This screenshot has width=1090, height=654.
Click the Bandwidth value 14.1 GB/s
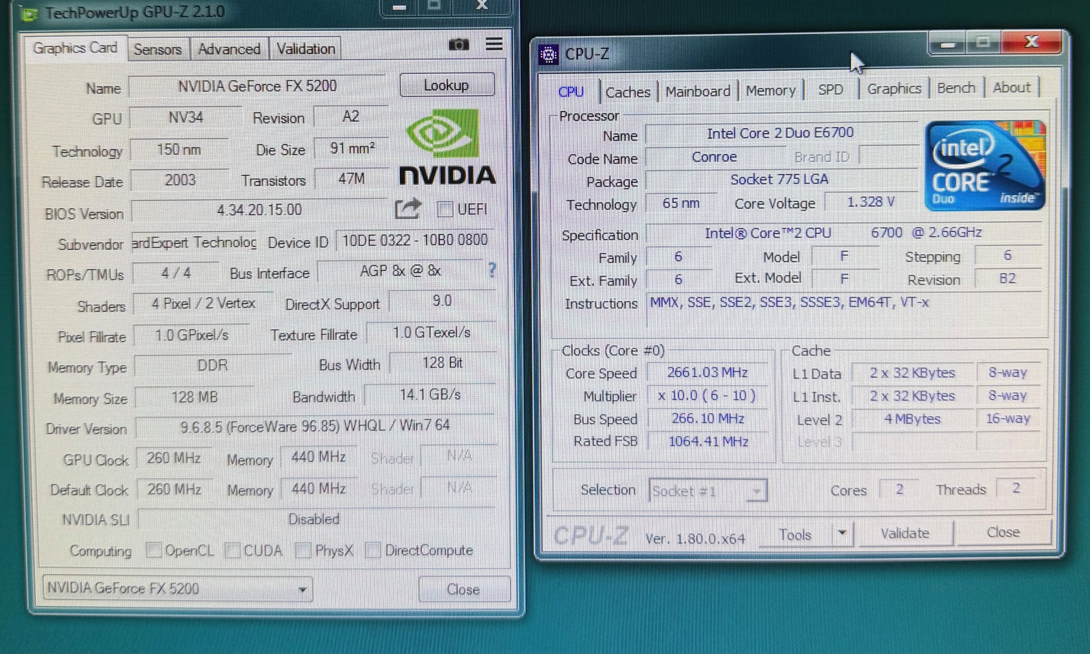click(x=429, y=394)
